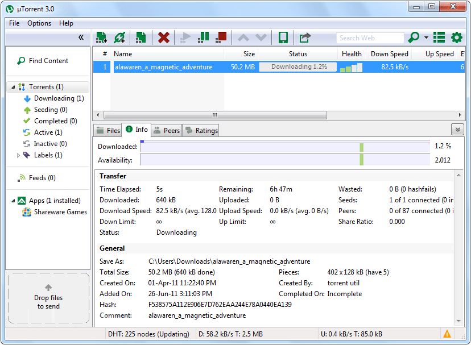Click the Add Torrent toolbar icon
The image size is (471, 345).
[x=101, y=38]
